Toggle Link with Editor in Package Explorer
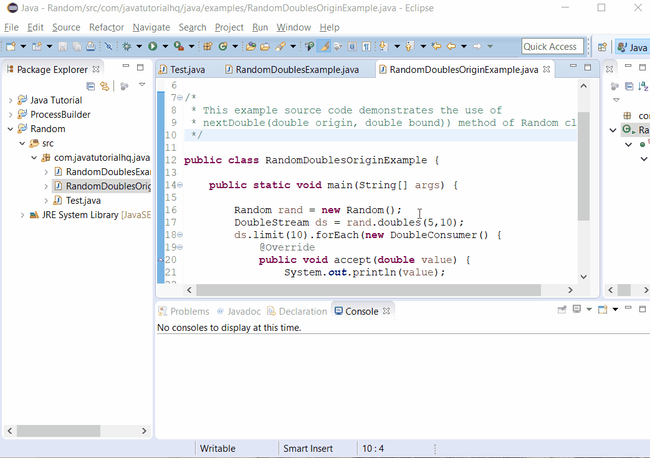650x458 pixels. coord(105,86)
